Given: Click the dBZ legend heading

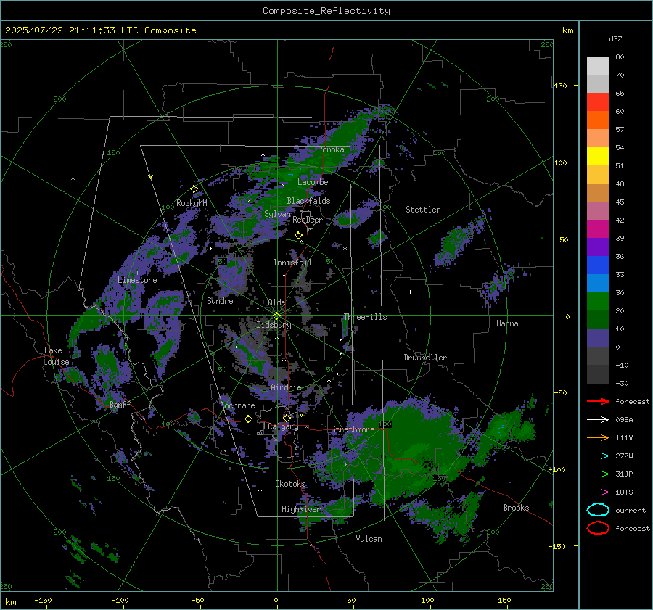Looking at the screenshot, I should tap(615, 38).
